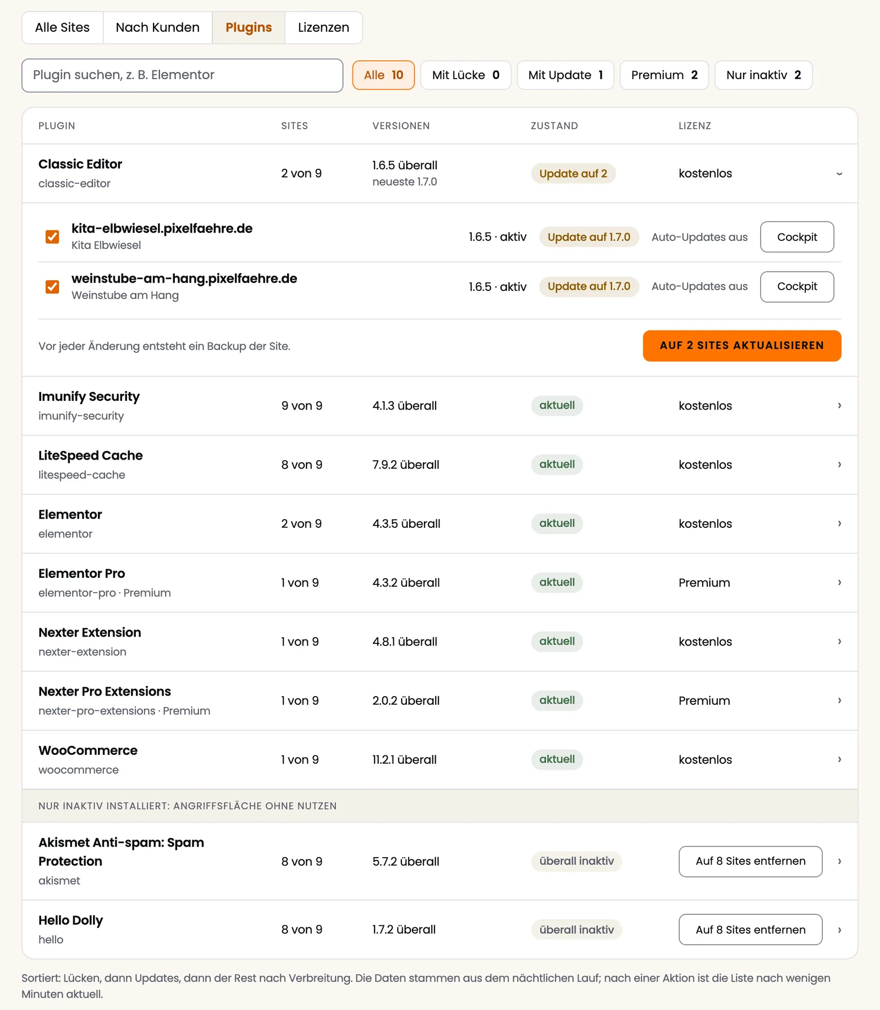The image size is (880, 1010).
Task: Select the Plugins tab
Action: pyautogui.click(x=249, y=27)
